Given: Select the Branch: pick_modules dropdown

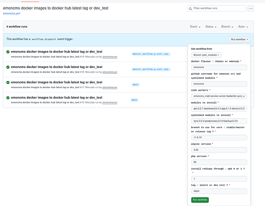Looking at the screenshot, I should (206, 55).
